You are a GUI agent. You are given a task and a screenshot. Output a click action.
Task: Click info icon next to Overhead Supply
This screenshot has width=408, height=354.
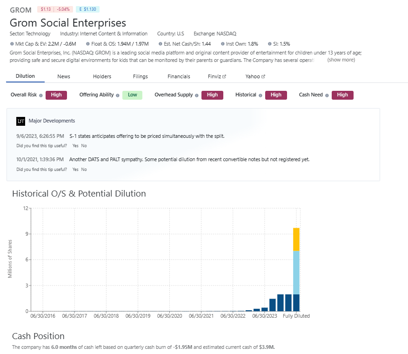click(x=197, y=95)
